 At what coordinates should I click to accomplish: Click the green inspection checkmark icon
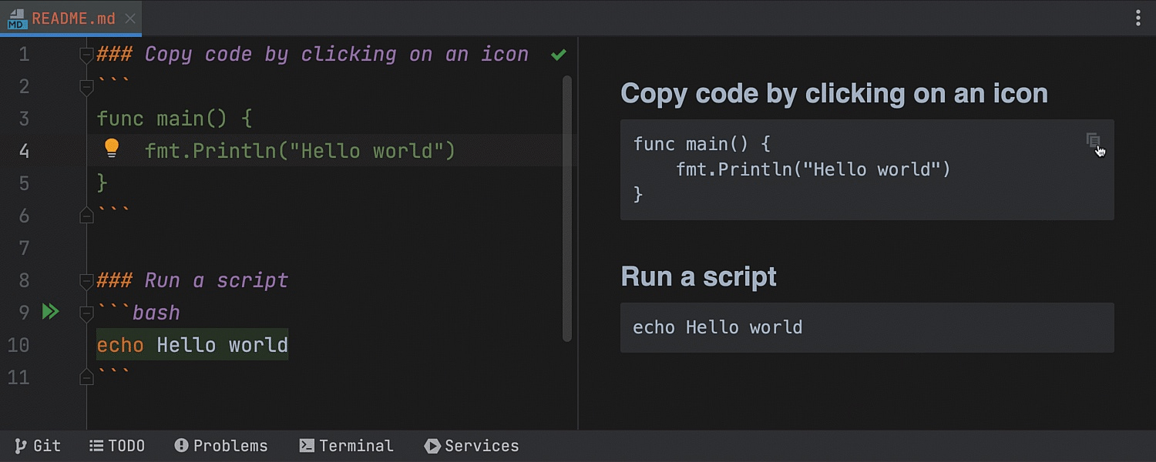click(559, 55)
